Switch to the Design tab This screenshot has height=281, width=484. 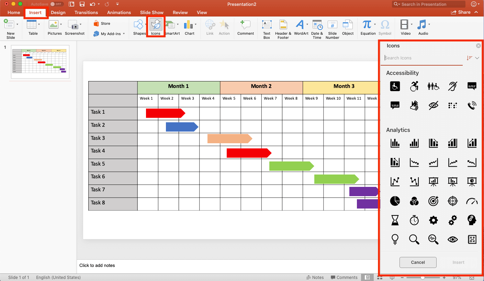click(58, 12)
